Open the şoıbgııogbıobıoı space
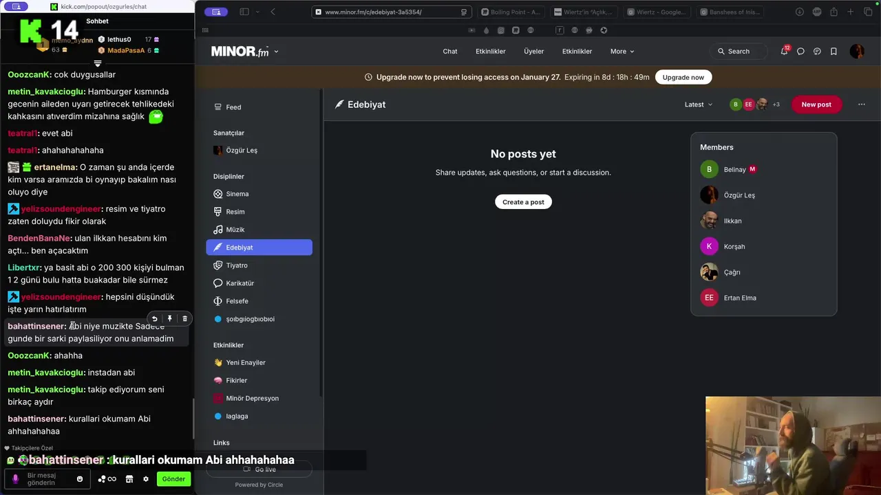 259,319
